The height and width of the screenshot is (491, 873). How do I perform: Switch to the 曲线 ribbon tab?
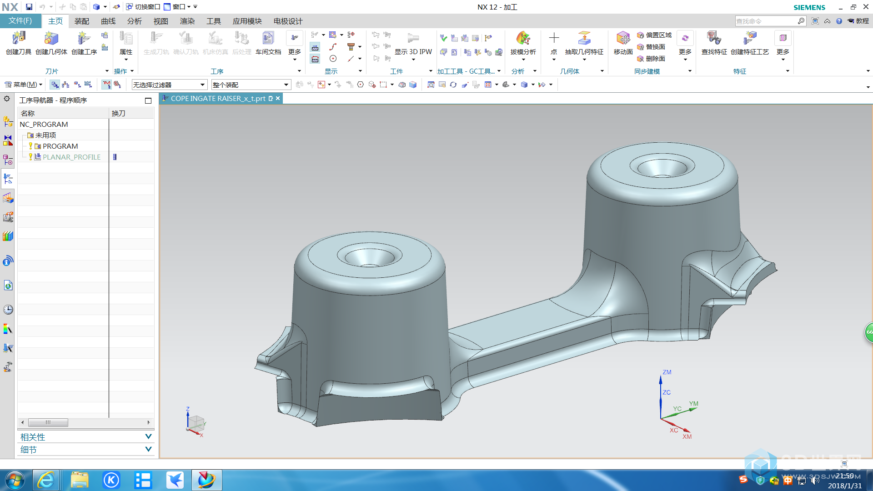pyautogui.click(x=108, y=21)
